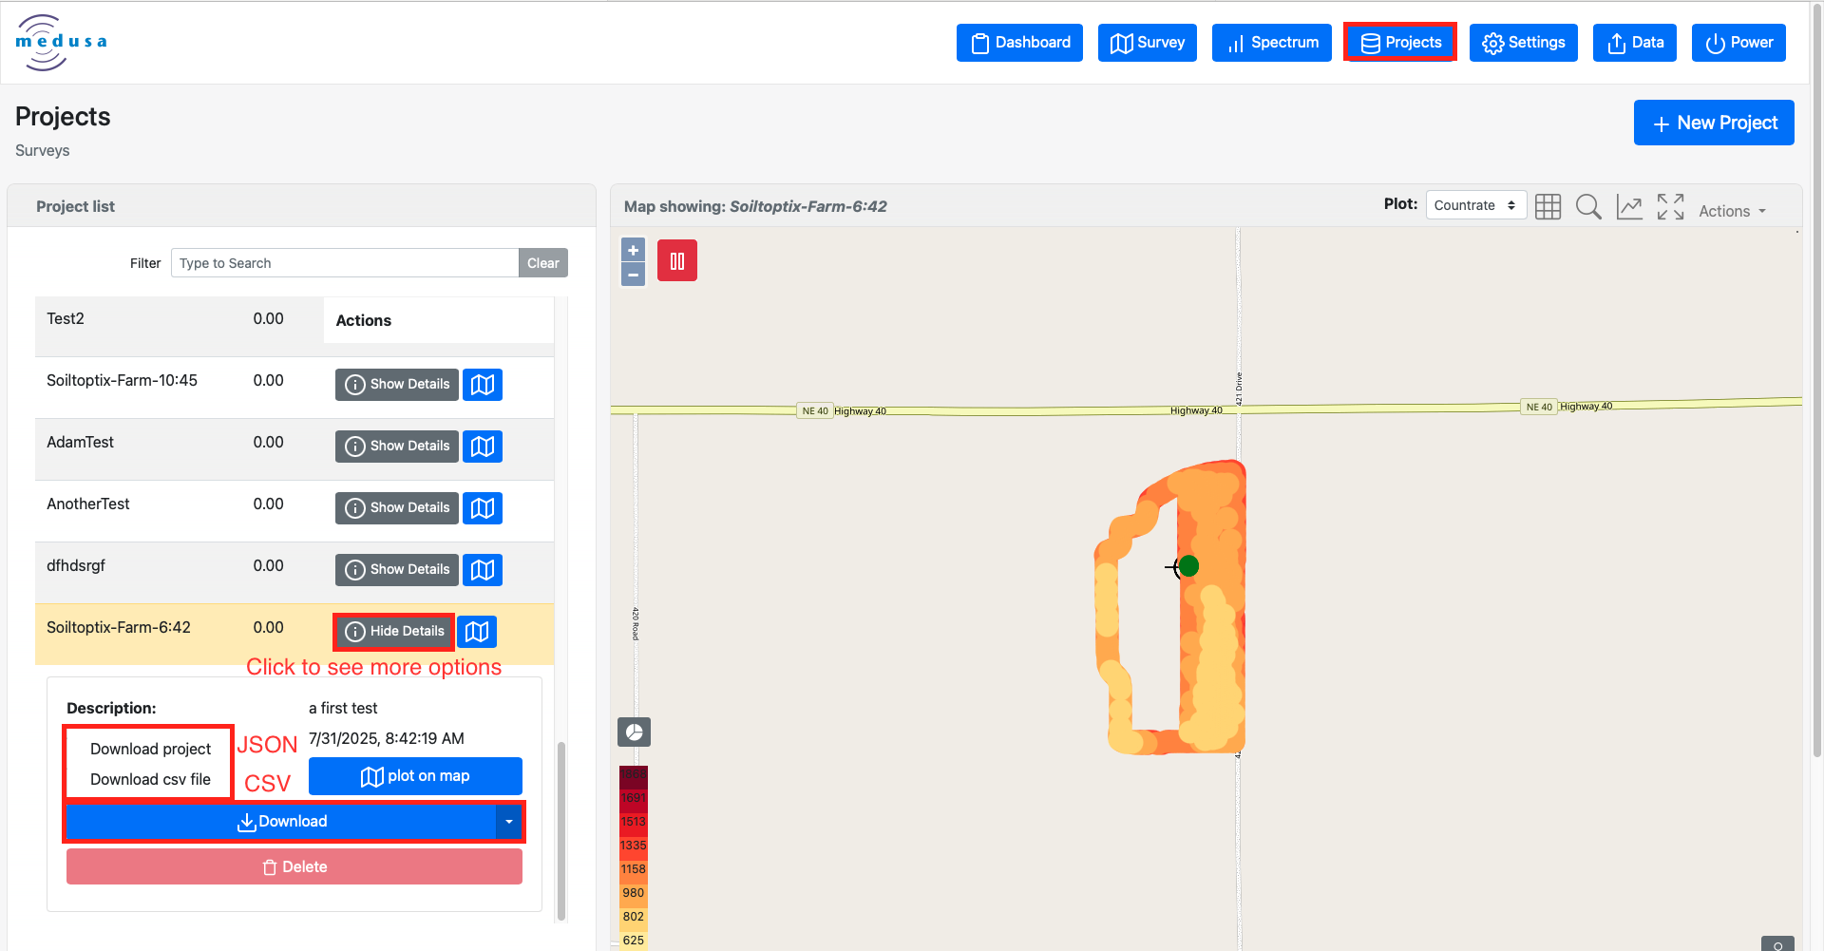Delete the selected project
Viewport: 1824px width, 951px height.
pos(294,866)
